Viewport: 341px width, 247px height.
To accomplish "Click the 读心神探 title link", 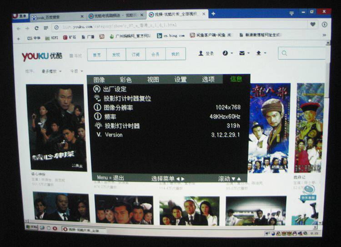I will (39, 174).
